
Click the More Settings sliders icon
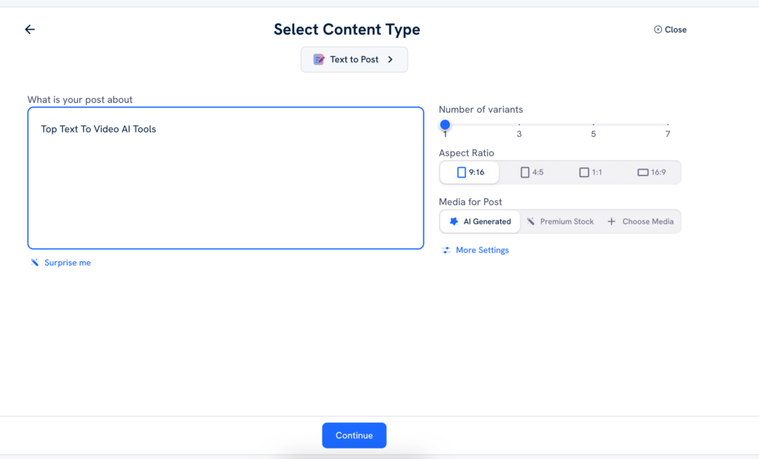pyautogui.click(x=446, y=250)
